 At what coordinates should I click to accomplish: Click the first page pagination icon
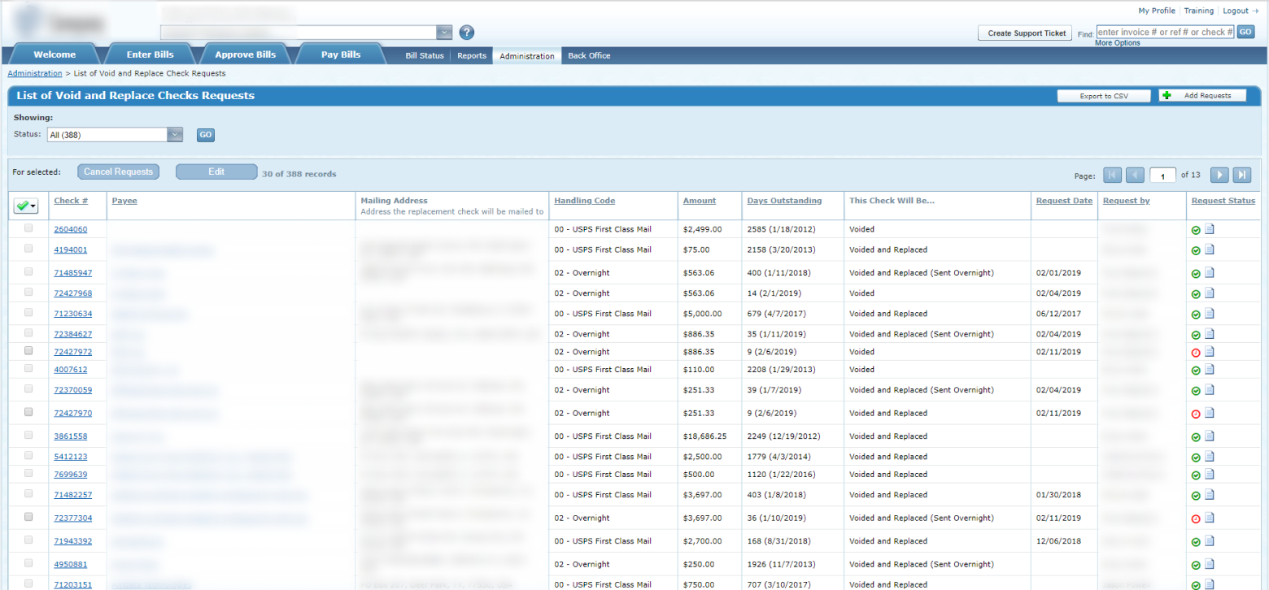(1113, 175)
